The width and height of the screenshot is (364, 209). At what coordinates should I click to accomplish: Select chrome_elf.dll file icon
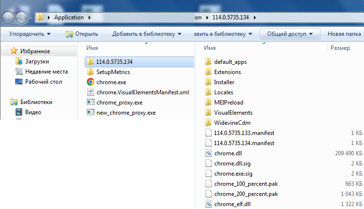pos(208,204)
